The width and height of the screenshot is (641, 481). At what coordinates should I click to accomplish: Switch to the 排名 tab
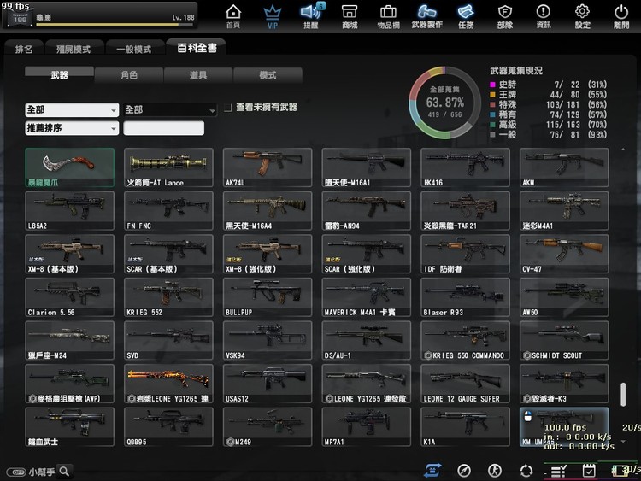coord(24,50)
